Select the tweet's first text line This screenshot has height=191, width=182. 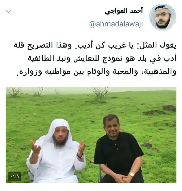pos(95,45)
